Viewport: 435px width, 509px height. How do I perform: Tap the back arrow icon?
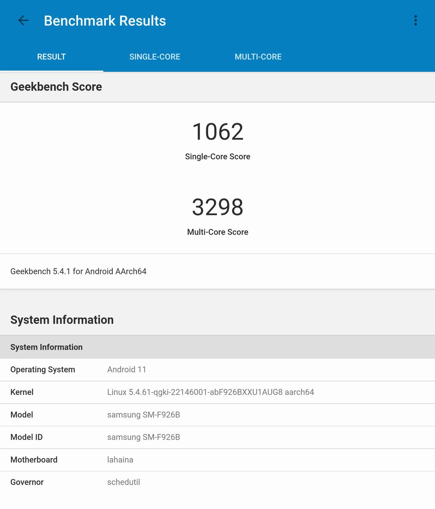click(x=23, y=21)
